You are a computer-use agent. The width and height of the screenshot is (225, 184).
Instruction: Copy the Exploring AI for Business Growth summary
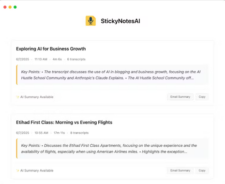click(202, 97)
